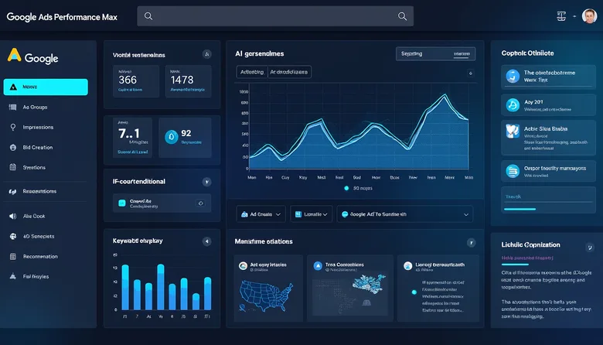
Task: Click small expander icon at chart top right
Action: [x=470, y=73]
